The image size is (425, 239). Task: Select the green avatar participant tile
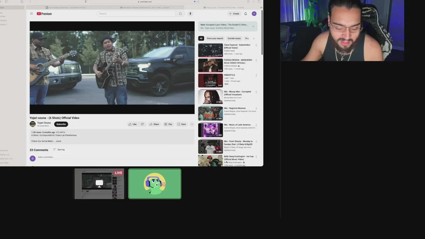tap(155, 184)
